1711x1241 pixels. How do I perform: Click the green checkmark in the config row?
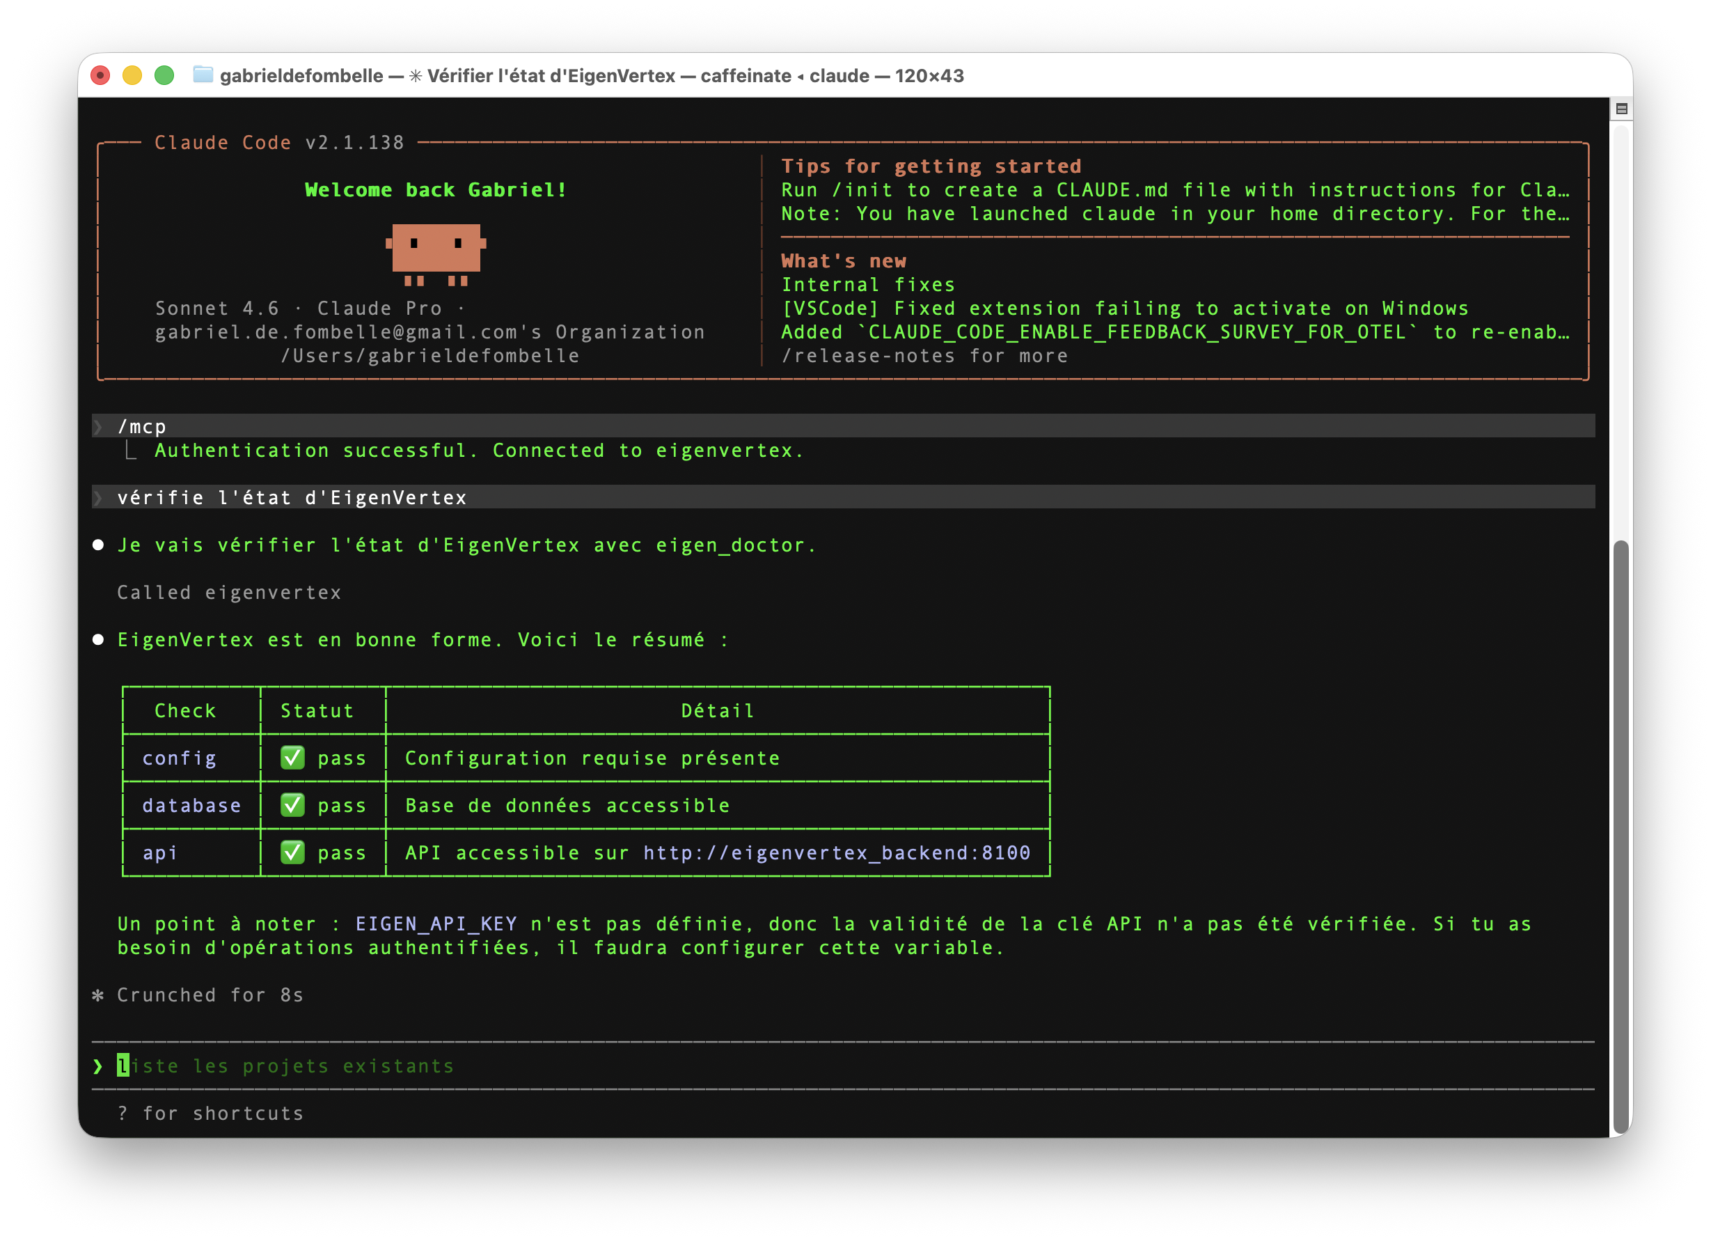click(x=293, y=758)
